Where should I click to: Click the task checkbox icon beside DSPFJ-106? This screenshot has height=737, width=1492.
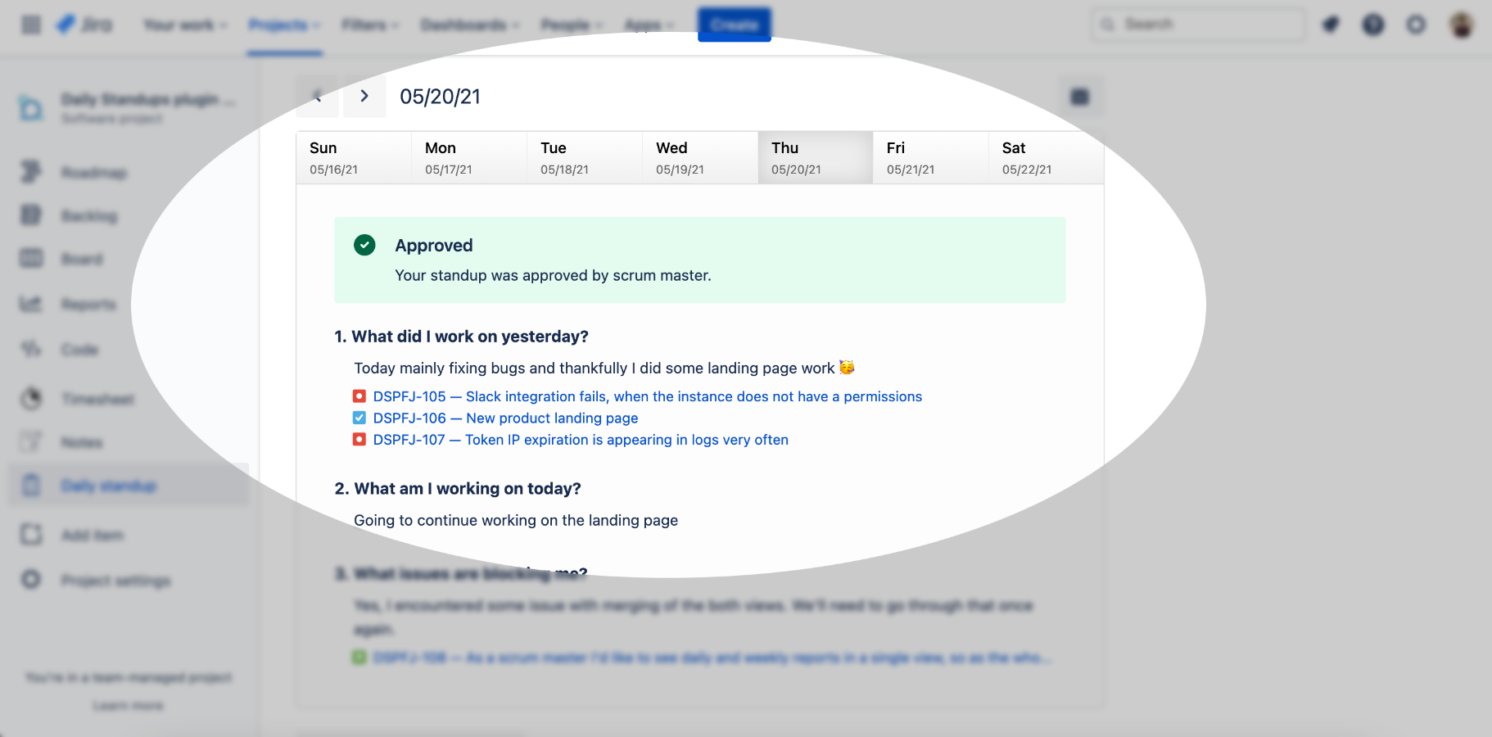coord(359,418)
